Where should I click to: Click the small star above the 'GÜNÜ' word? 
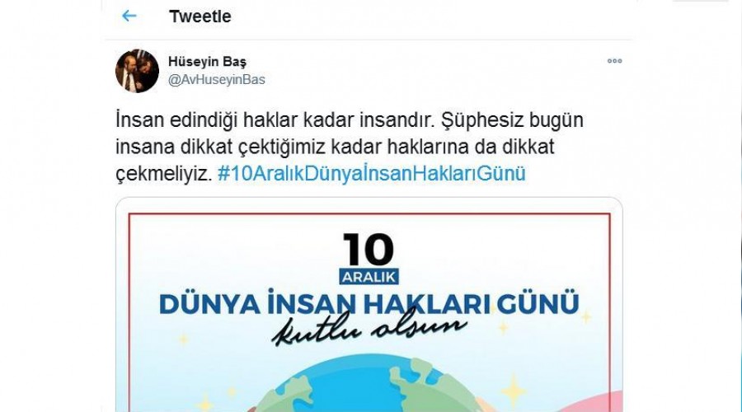tap(585, 316)
